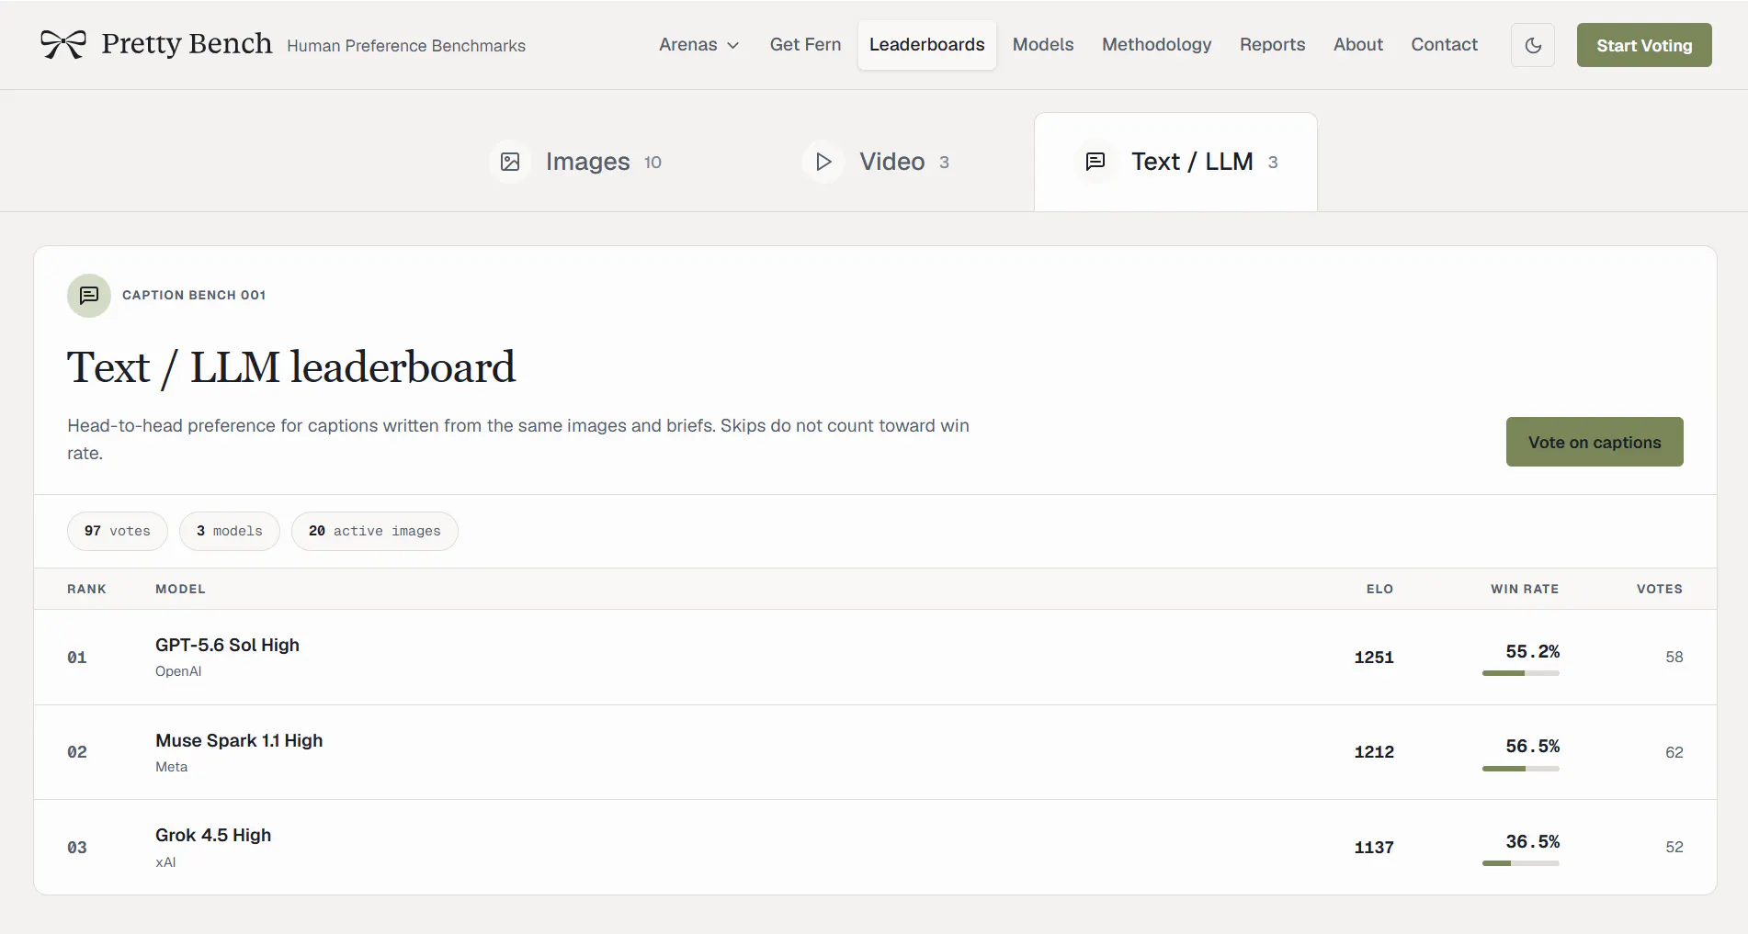Click the Video tab play icon
The height and width of the screenshot is (934, 1748).
[823, 162]
